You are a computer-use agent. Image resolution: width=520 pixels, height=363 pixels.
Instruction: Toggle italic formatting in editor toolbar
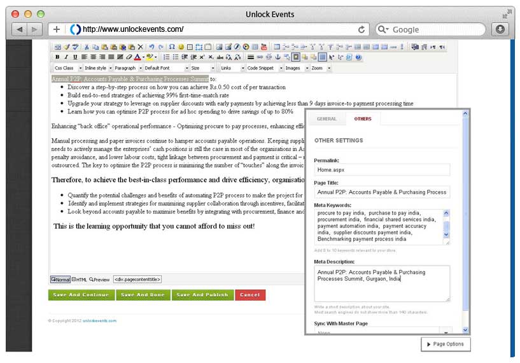[x=66, y=57]
